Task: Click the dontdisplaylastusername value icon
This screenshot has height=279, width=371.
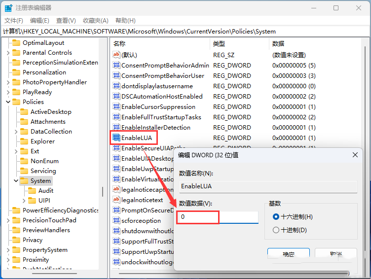Action: [x=116, y=86]
